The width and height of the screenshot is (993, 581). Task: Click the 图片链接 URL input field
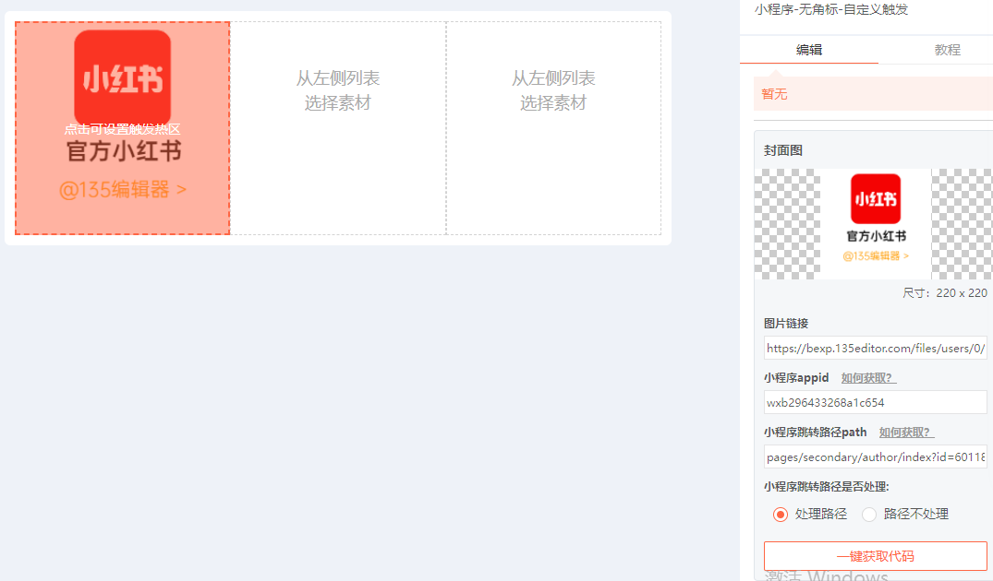(x=875, y=349)
